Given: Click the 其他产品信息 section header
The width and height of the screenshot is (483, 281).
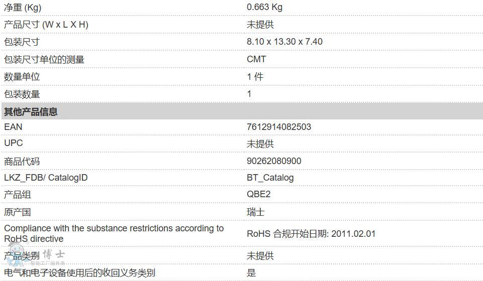Looking at the screenshot, I should click(31, 111).
